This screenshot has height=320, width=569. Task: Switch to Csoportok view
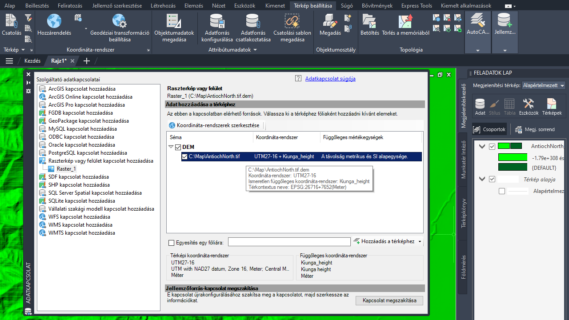(x=489, y=129)
